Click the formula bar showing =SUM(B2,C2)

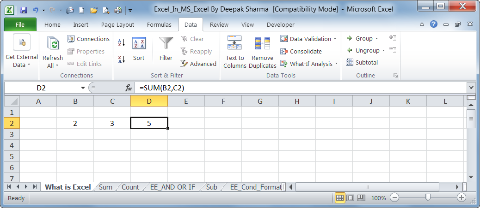click(x=302, y=88)
